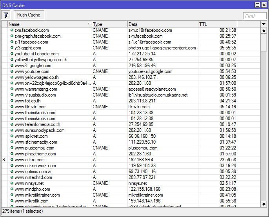Click data cell 66.96.160.150

pyautogui.click(x=142, y=136)
